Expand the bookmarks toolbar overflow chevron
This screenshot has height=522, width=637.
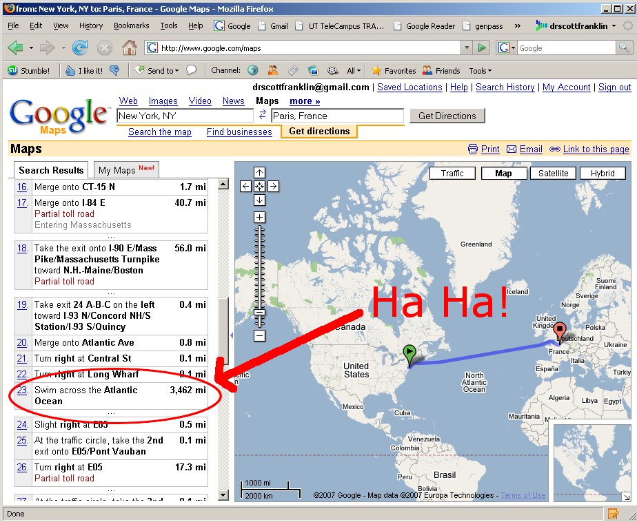pos(517,26)
